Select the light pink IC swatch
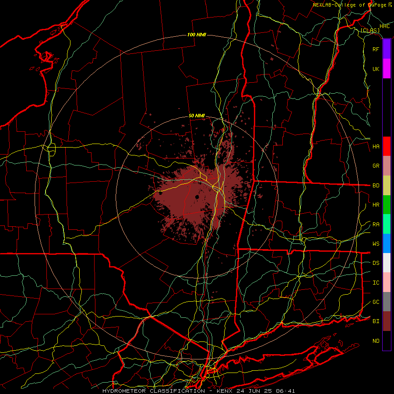 387,282
